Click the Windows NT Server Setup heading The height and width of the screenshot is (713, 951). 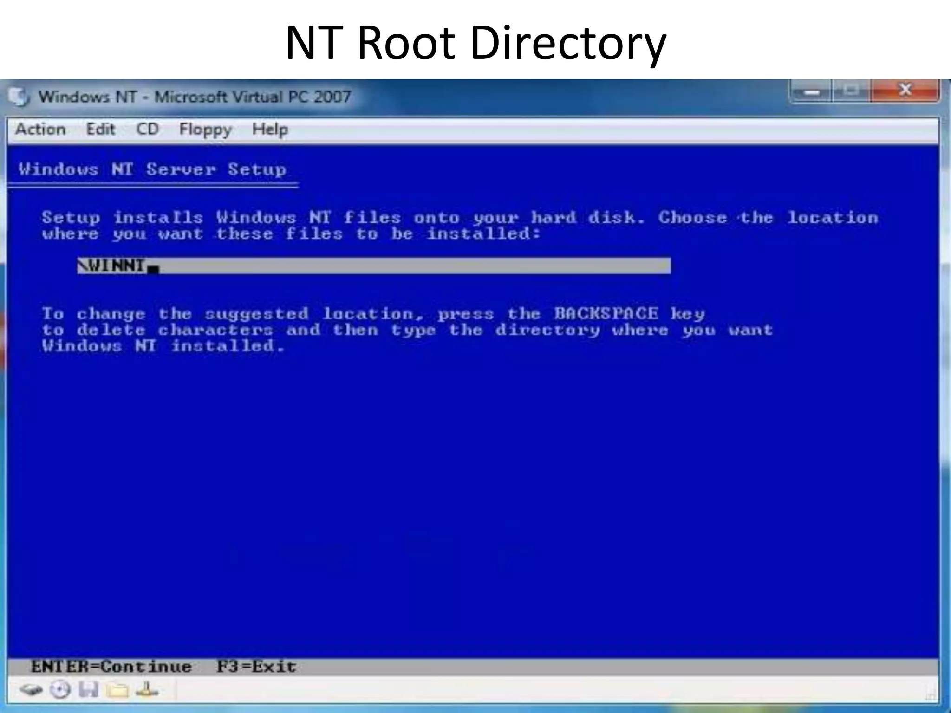(x=152, y=169)
